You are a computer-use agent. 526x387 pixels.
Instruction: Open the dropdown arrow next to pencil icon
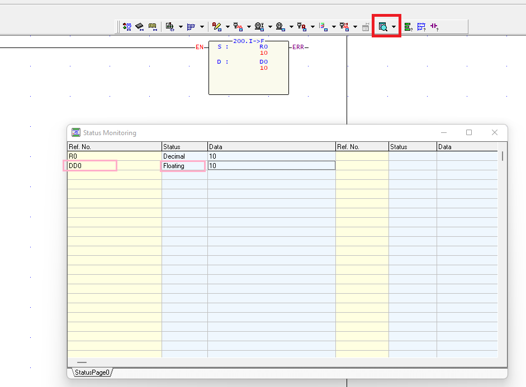click(228, 27)
